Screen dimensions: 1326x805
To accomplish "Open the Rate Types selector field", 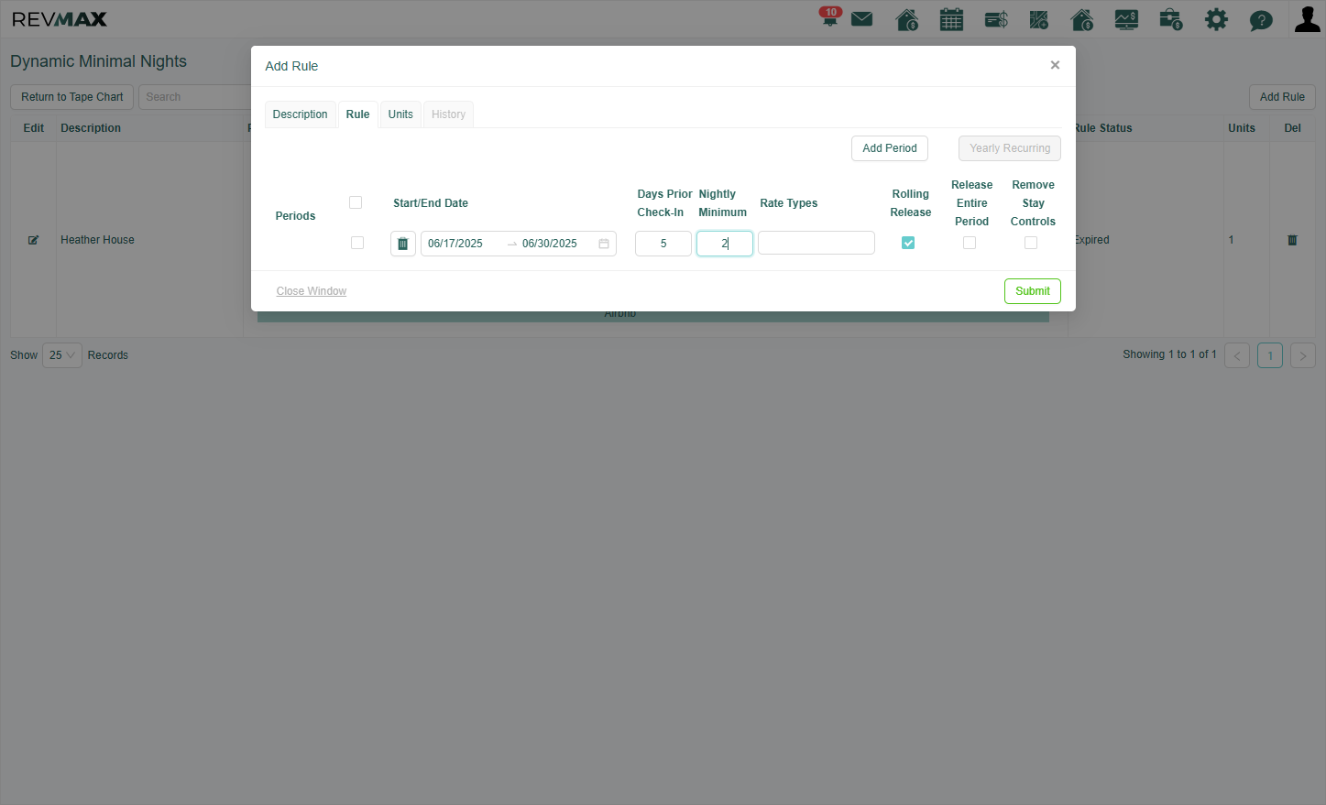I will tap(816, 243).
